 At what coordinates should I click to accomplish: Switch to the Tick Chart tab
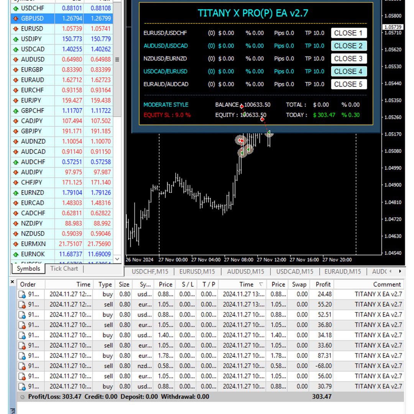click(64, 269)
